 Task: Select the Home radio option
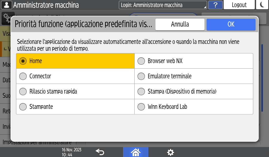tap(23, 61)
